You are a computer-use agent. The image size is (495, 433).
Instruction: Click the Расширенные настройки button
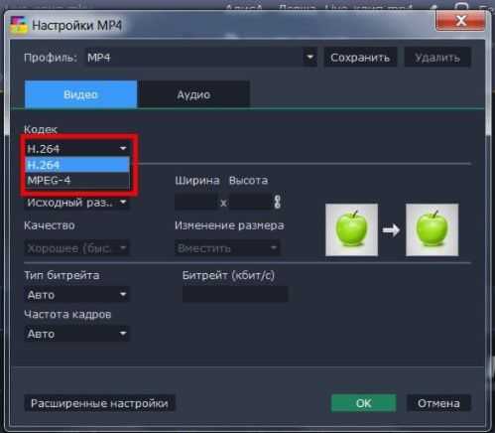pyautogui.click(x=99, y=403)
